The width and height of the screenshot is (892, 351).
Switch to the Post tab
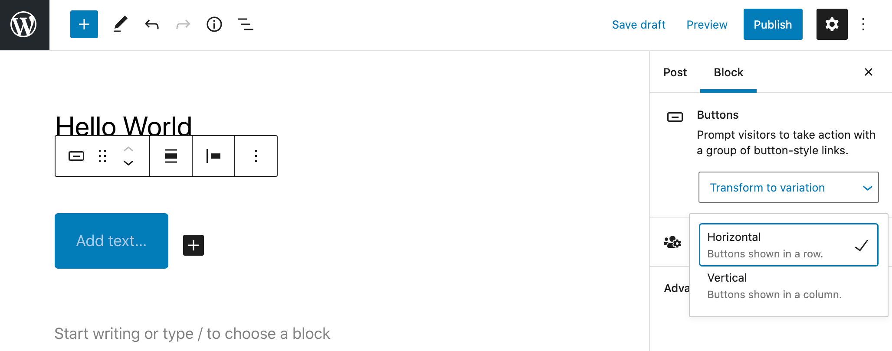click(x=675, y=72)
